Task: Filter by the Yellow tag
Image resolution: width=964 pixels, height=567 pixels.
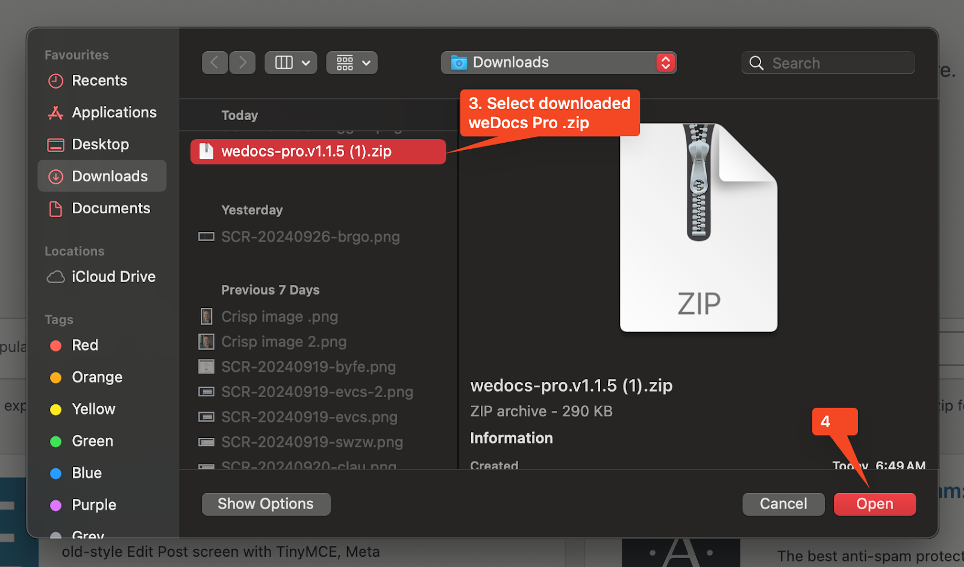Action: [x=93, y=409]
